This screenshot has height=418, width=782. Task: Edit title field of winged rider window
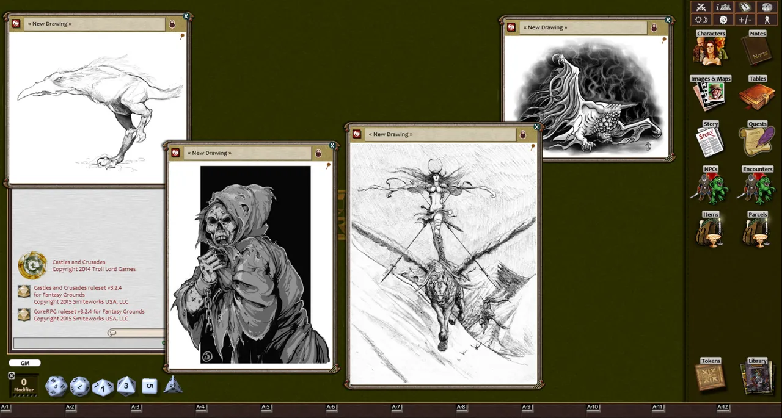pos(440,134)
